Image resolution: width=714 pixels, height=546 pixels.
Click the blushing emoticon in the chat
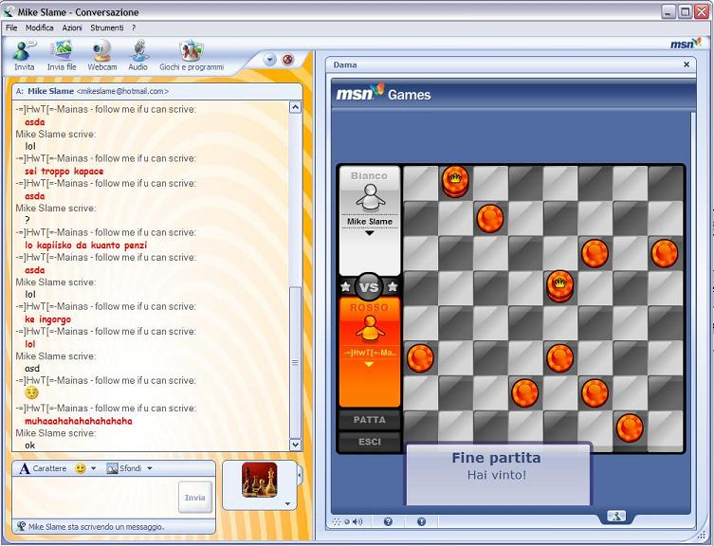click(x=31, y=393)
